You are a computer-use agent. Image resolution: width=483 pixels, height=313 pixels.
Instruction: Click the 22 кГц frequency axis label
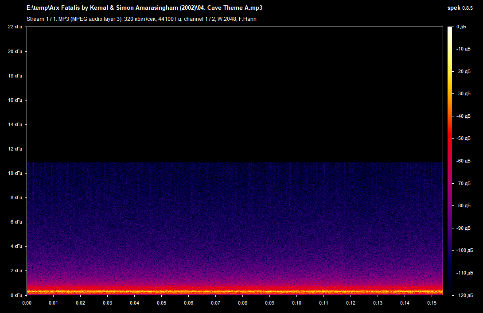[x=15, y=27]
